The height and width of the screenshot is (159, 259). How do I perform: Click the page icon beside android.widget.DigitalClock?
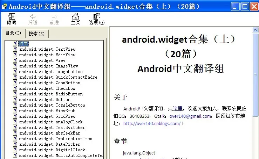tap(15, 150)
